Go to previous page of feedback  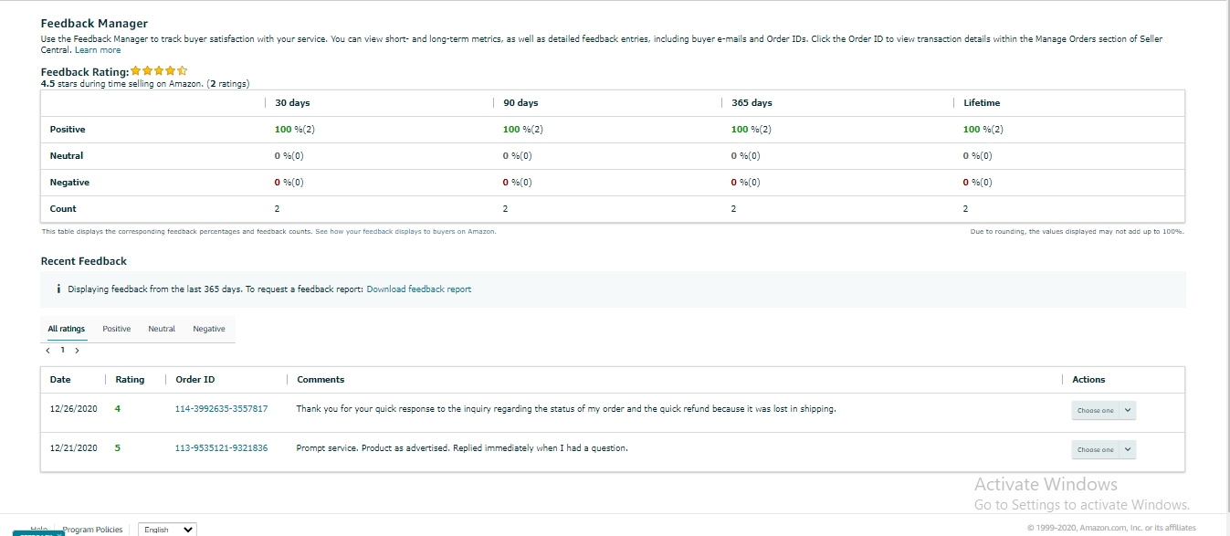tap(48, 350)
